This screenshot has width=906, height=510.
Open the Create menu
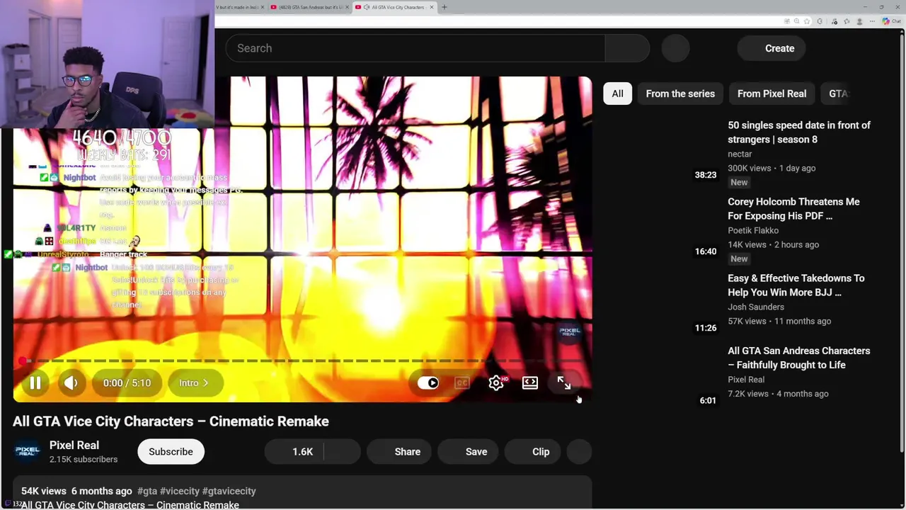coord(771,48)
